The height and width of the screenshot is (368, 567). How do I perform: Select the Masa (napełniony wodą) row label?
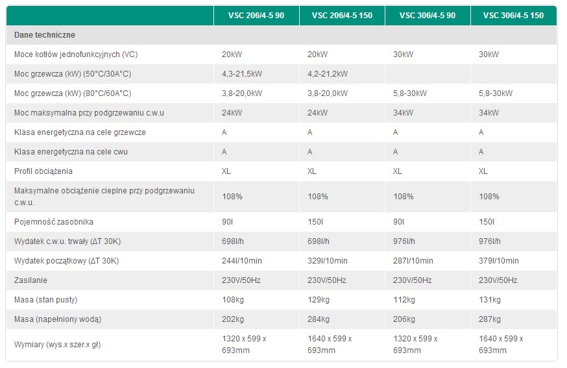pos(58,319)
